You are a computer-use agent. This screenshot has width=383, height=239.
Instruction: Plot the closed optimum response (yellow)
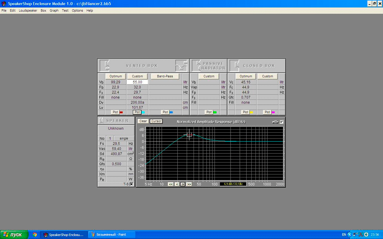(245, 112)
